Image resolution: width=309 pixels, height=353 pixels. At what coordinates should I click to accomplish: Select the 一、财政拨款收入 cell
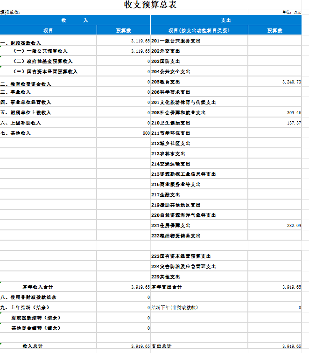pyautogui.click(x=24, y=42)
